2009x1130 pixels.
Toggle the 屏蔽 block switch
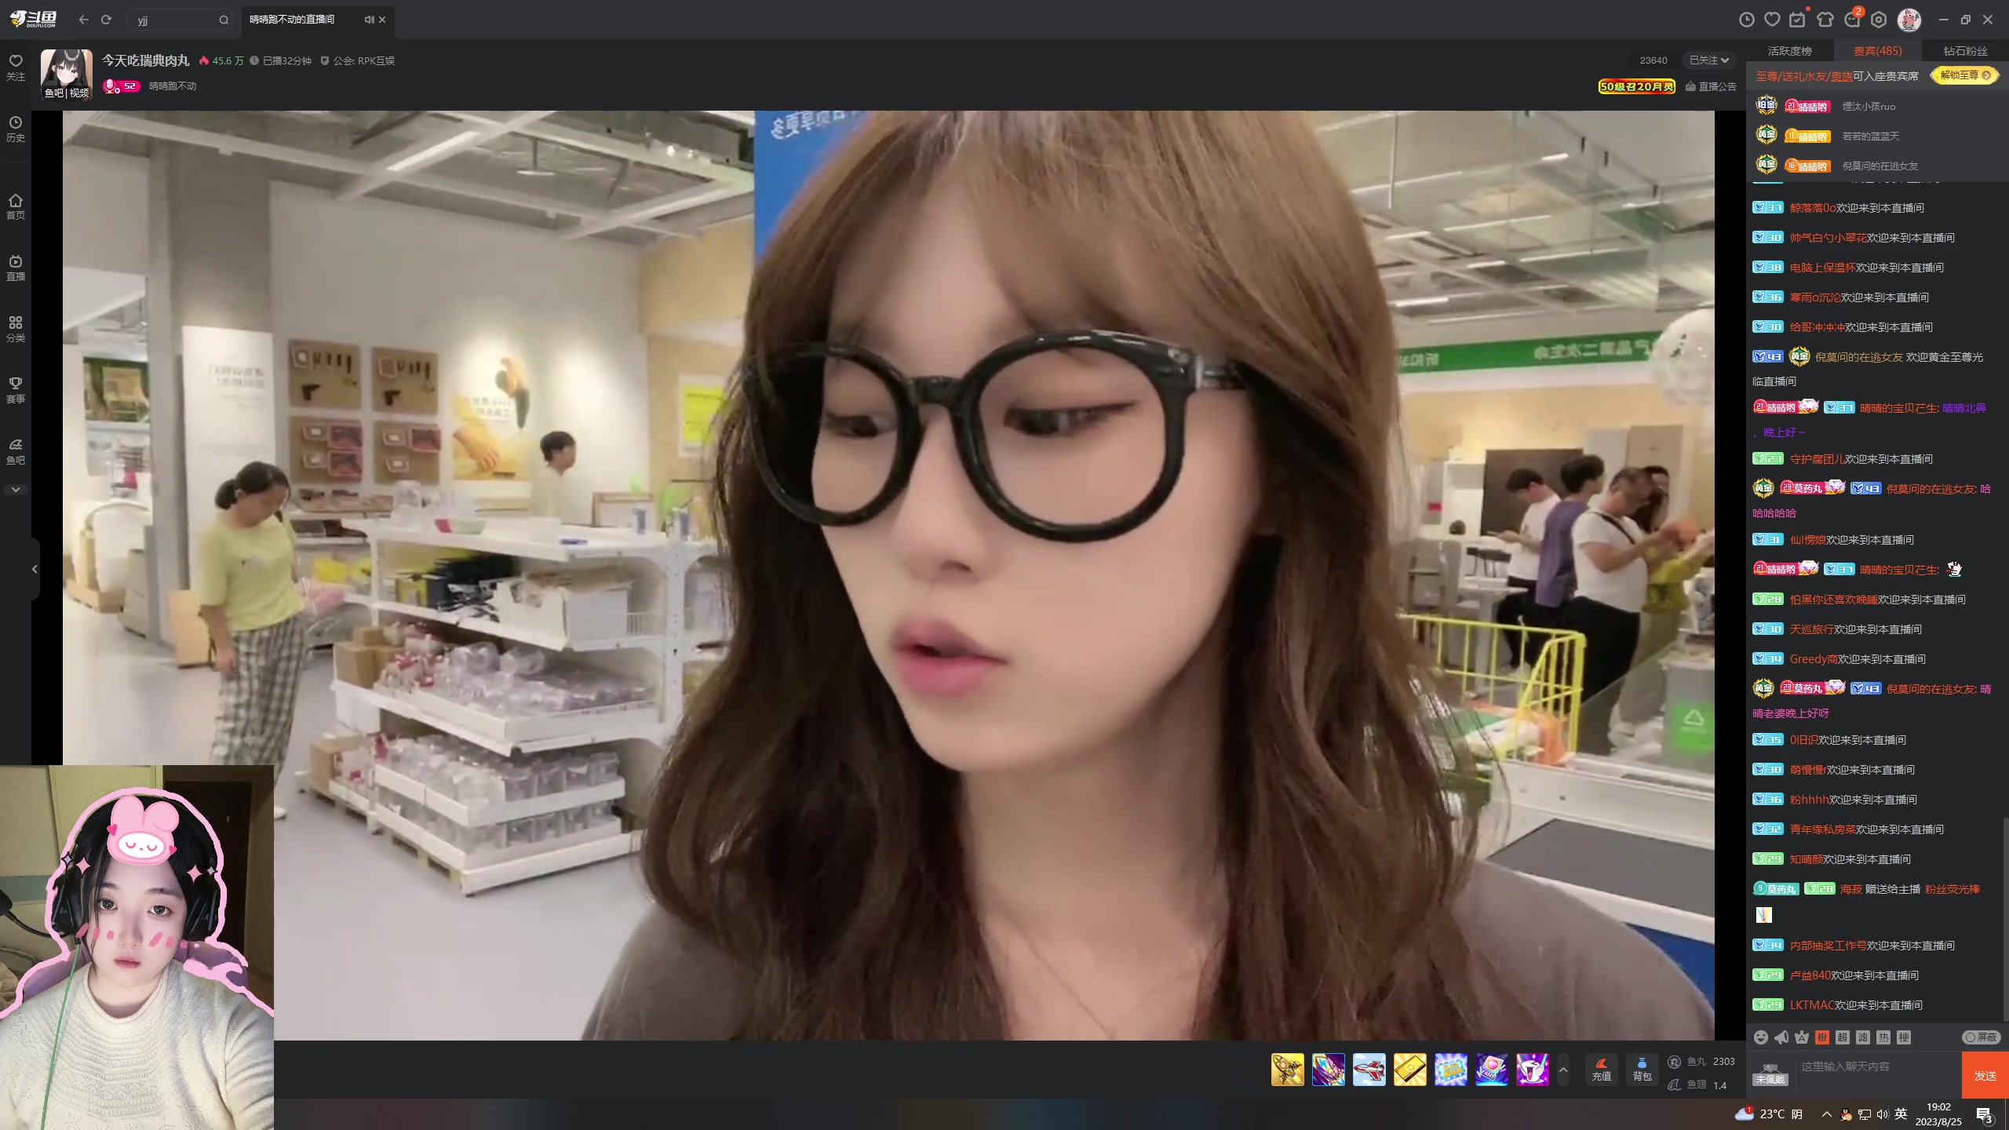point(1980,1037)
